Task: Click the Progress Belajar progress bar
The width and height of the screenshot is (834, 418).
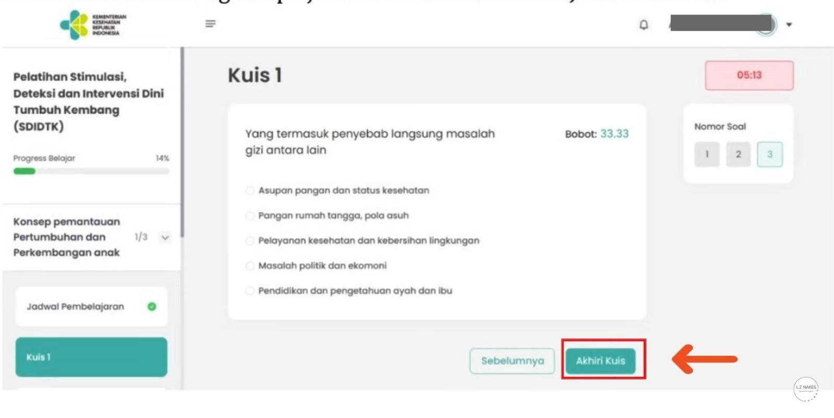Action: (x=91, y=171)
